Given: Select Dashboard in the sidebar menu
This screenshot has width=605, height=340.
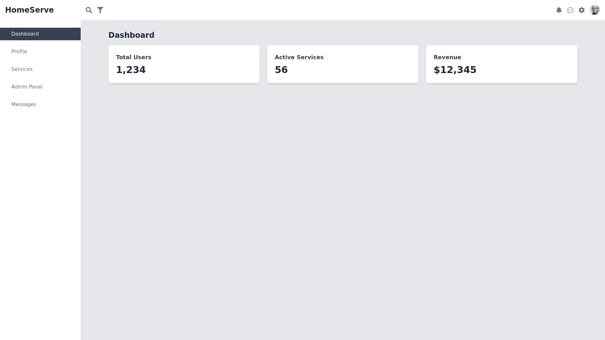Looking at the screenshot, I should [25, 34].
